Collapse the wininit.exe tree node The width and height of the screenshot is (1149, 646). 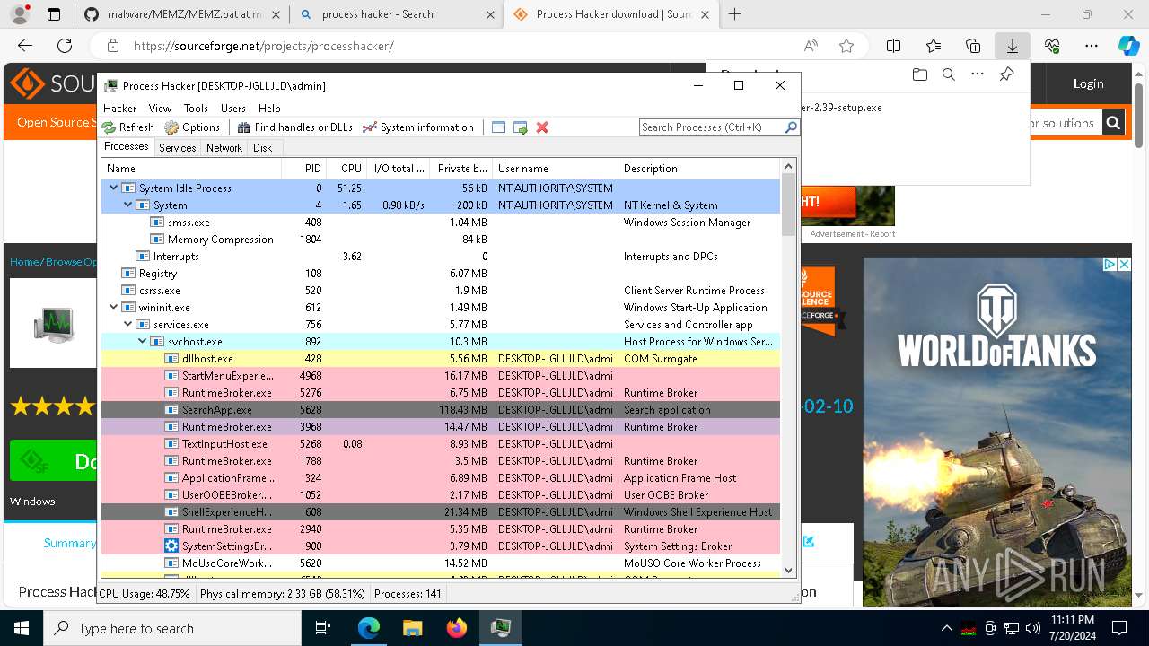(113, 307)
